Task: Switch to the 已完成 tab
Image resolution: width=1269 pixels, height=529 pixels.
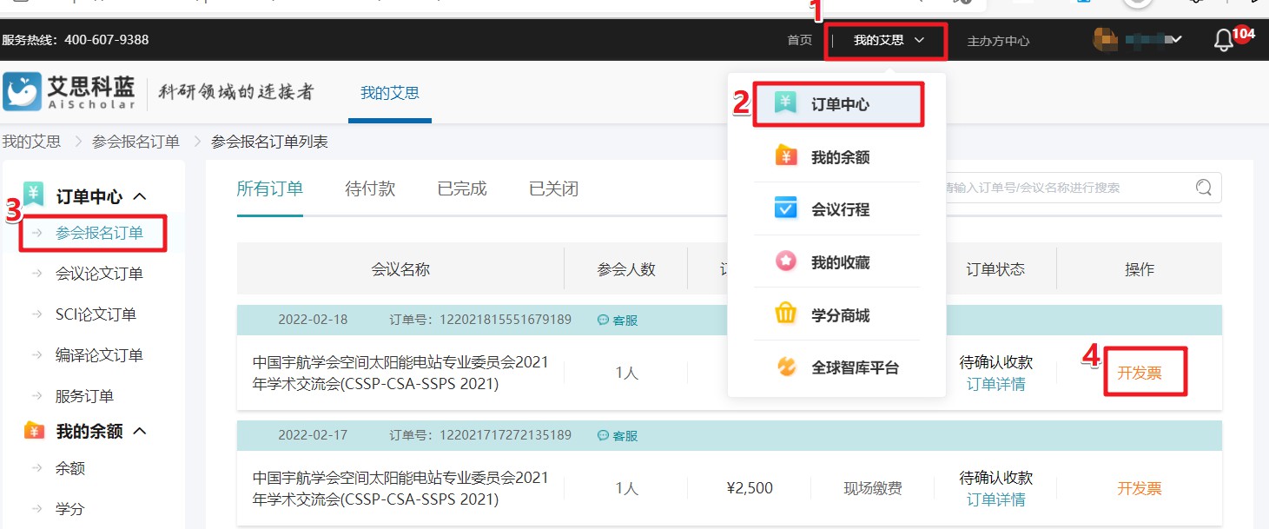Action: pos(462,188)
